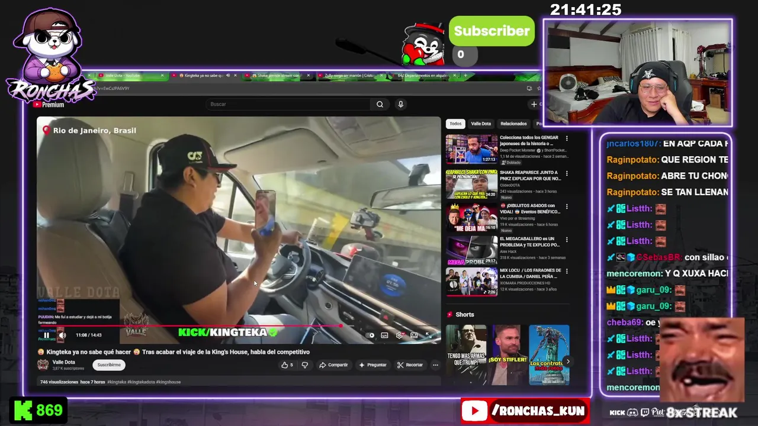758x426 pixels.
Task: Toggle subtitles in the video player
Action: (384, 335)
